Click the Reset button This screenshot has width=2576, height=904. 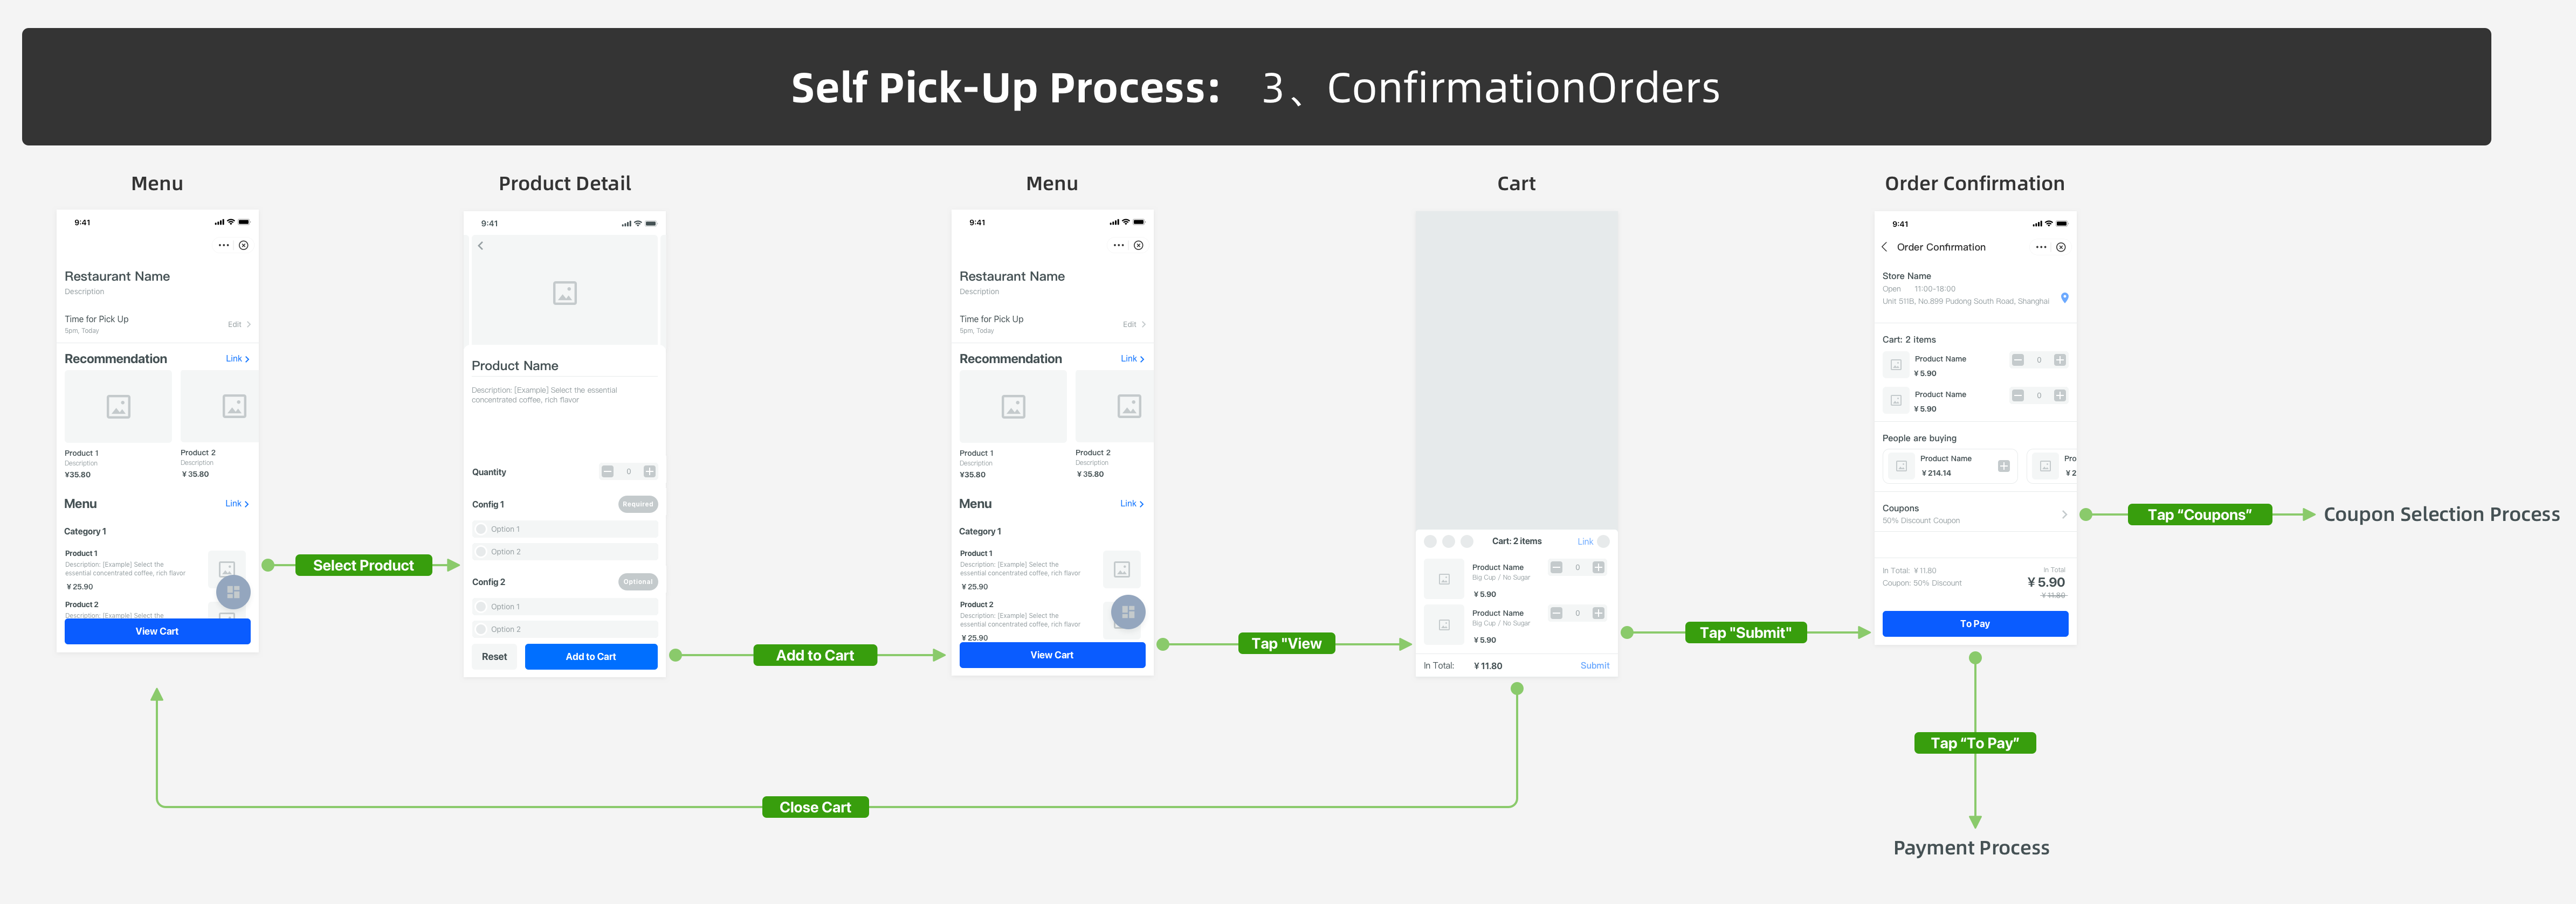tap(494, 657)
